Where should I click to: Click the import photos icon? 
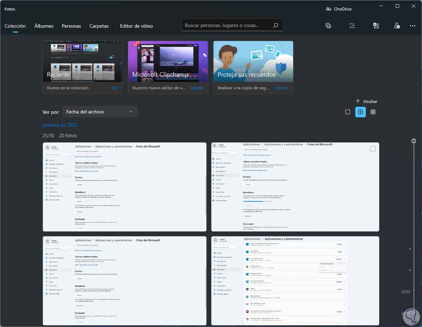click(376, 26)
